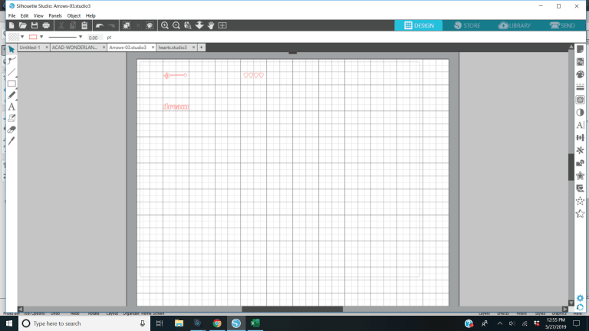
Task: Expand the fill pattern dropdown arrow
Action: click(x=23, y=37)
